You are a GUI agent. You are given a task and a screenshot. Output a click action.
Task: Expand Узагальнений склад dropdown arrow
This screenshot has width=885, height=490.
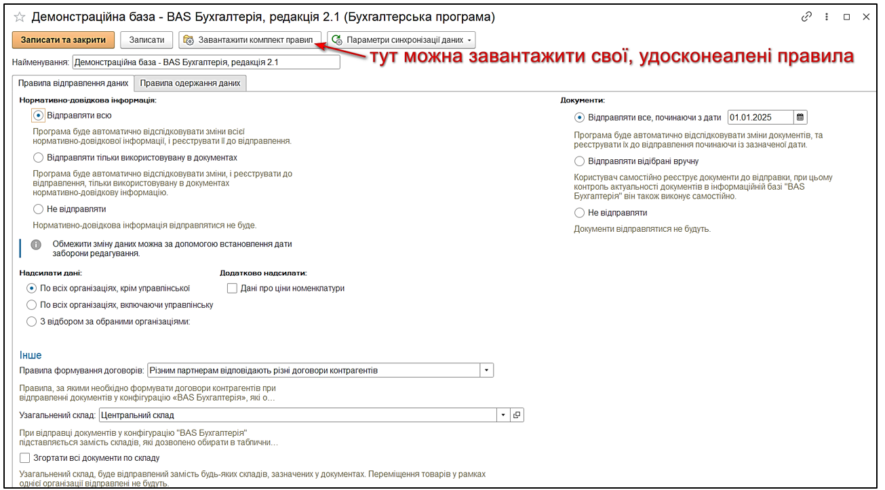pyautogui.click(x=504, y=415)
